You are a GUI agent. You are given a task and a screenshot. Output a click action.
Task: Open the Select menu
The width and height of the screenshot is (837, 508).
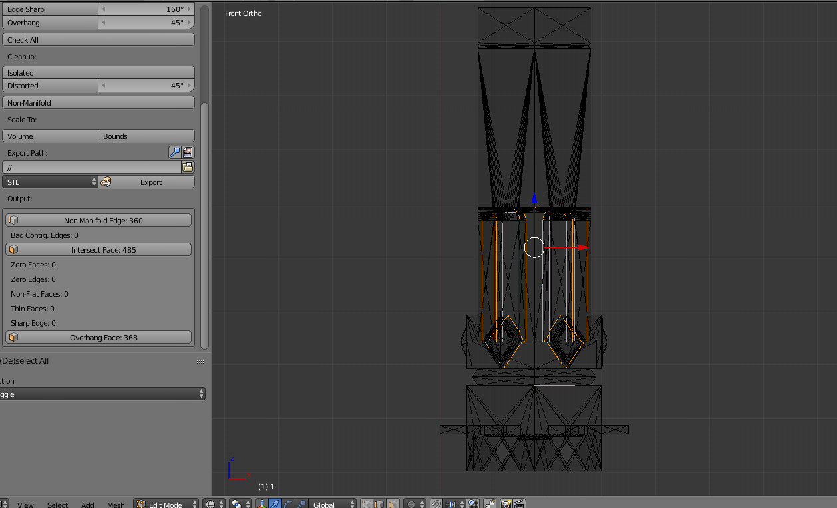57,505
